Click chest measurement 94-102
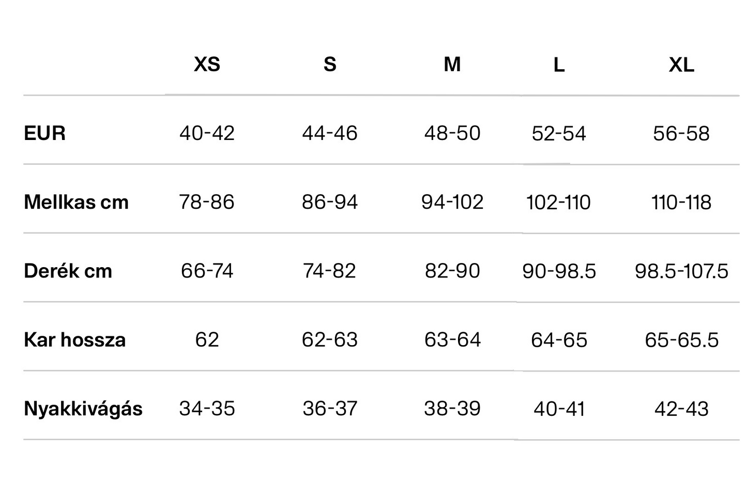The height and width of the screenshot is (481, 747). (x=452, y=202)
